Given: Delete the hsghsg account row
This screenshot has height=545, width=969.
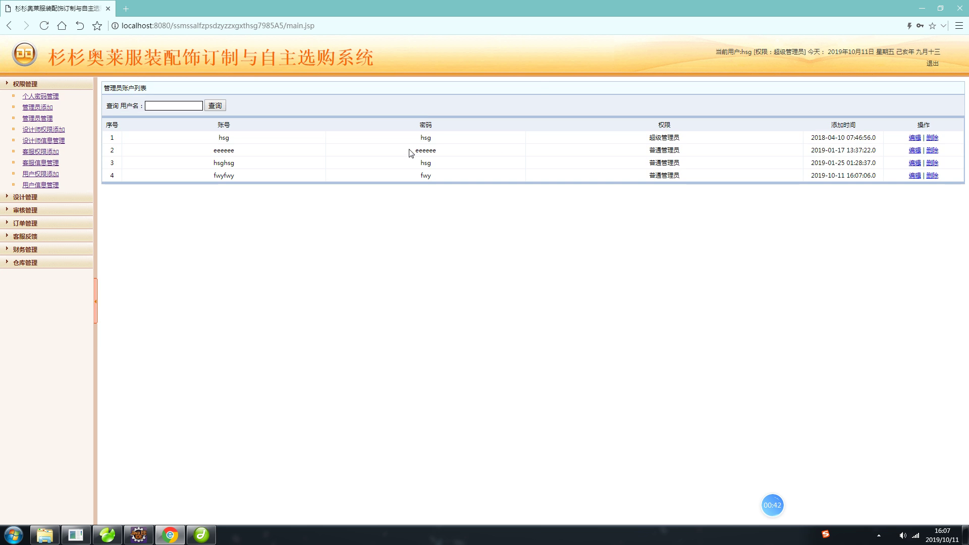Looking at the screenshot, I should pyautogui.click(x=932, y=163).
